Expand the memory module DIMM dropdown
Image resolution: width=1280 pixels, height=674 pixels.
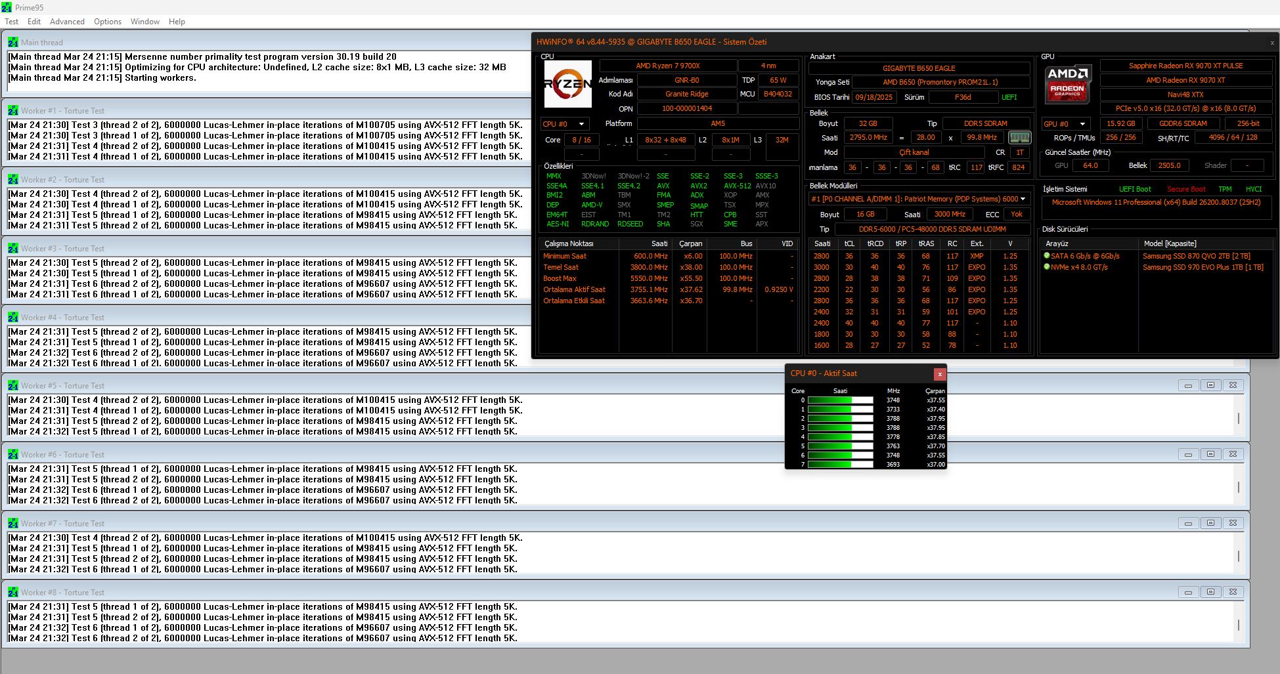tap(919, 199)
